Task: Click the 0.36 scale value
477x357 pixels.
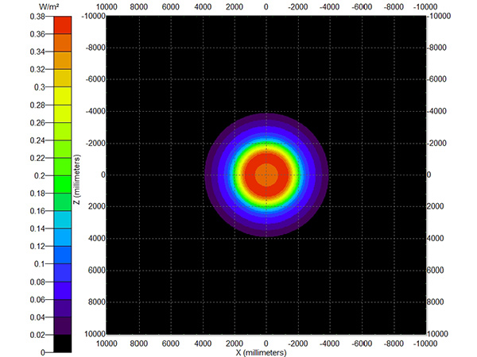Action: (37, 34)
